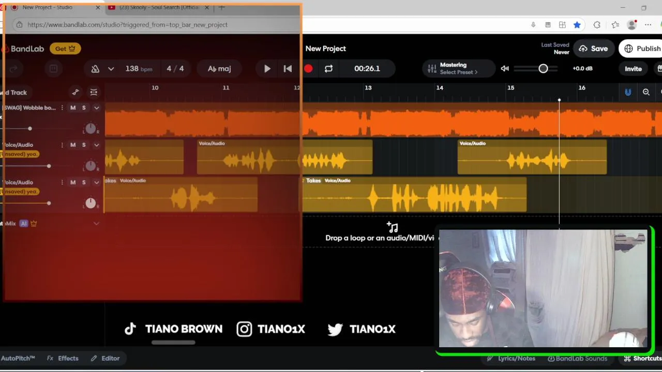Click second Voice/Audio track pan knob
Image resolution: width=662 pixels, height=372 pixels.
pyautogui.click(x=91, y=203)
